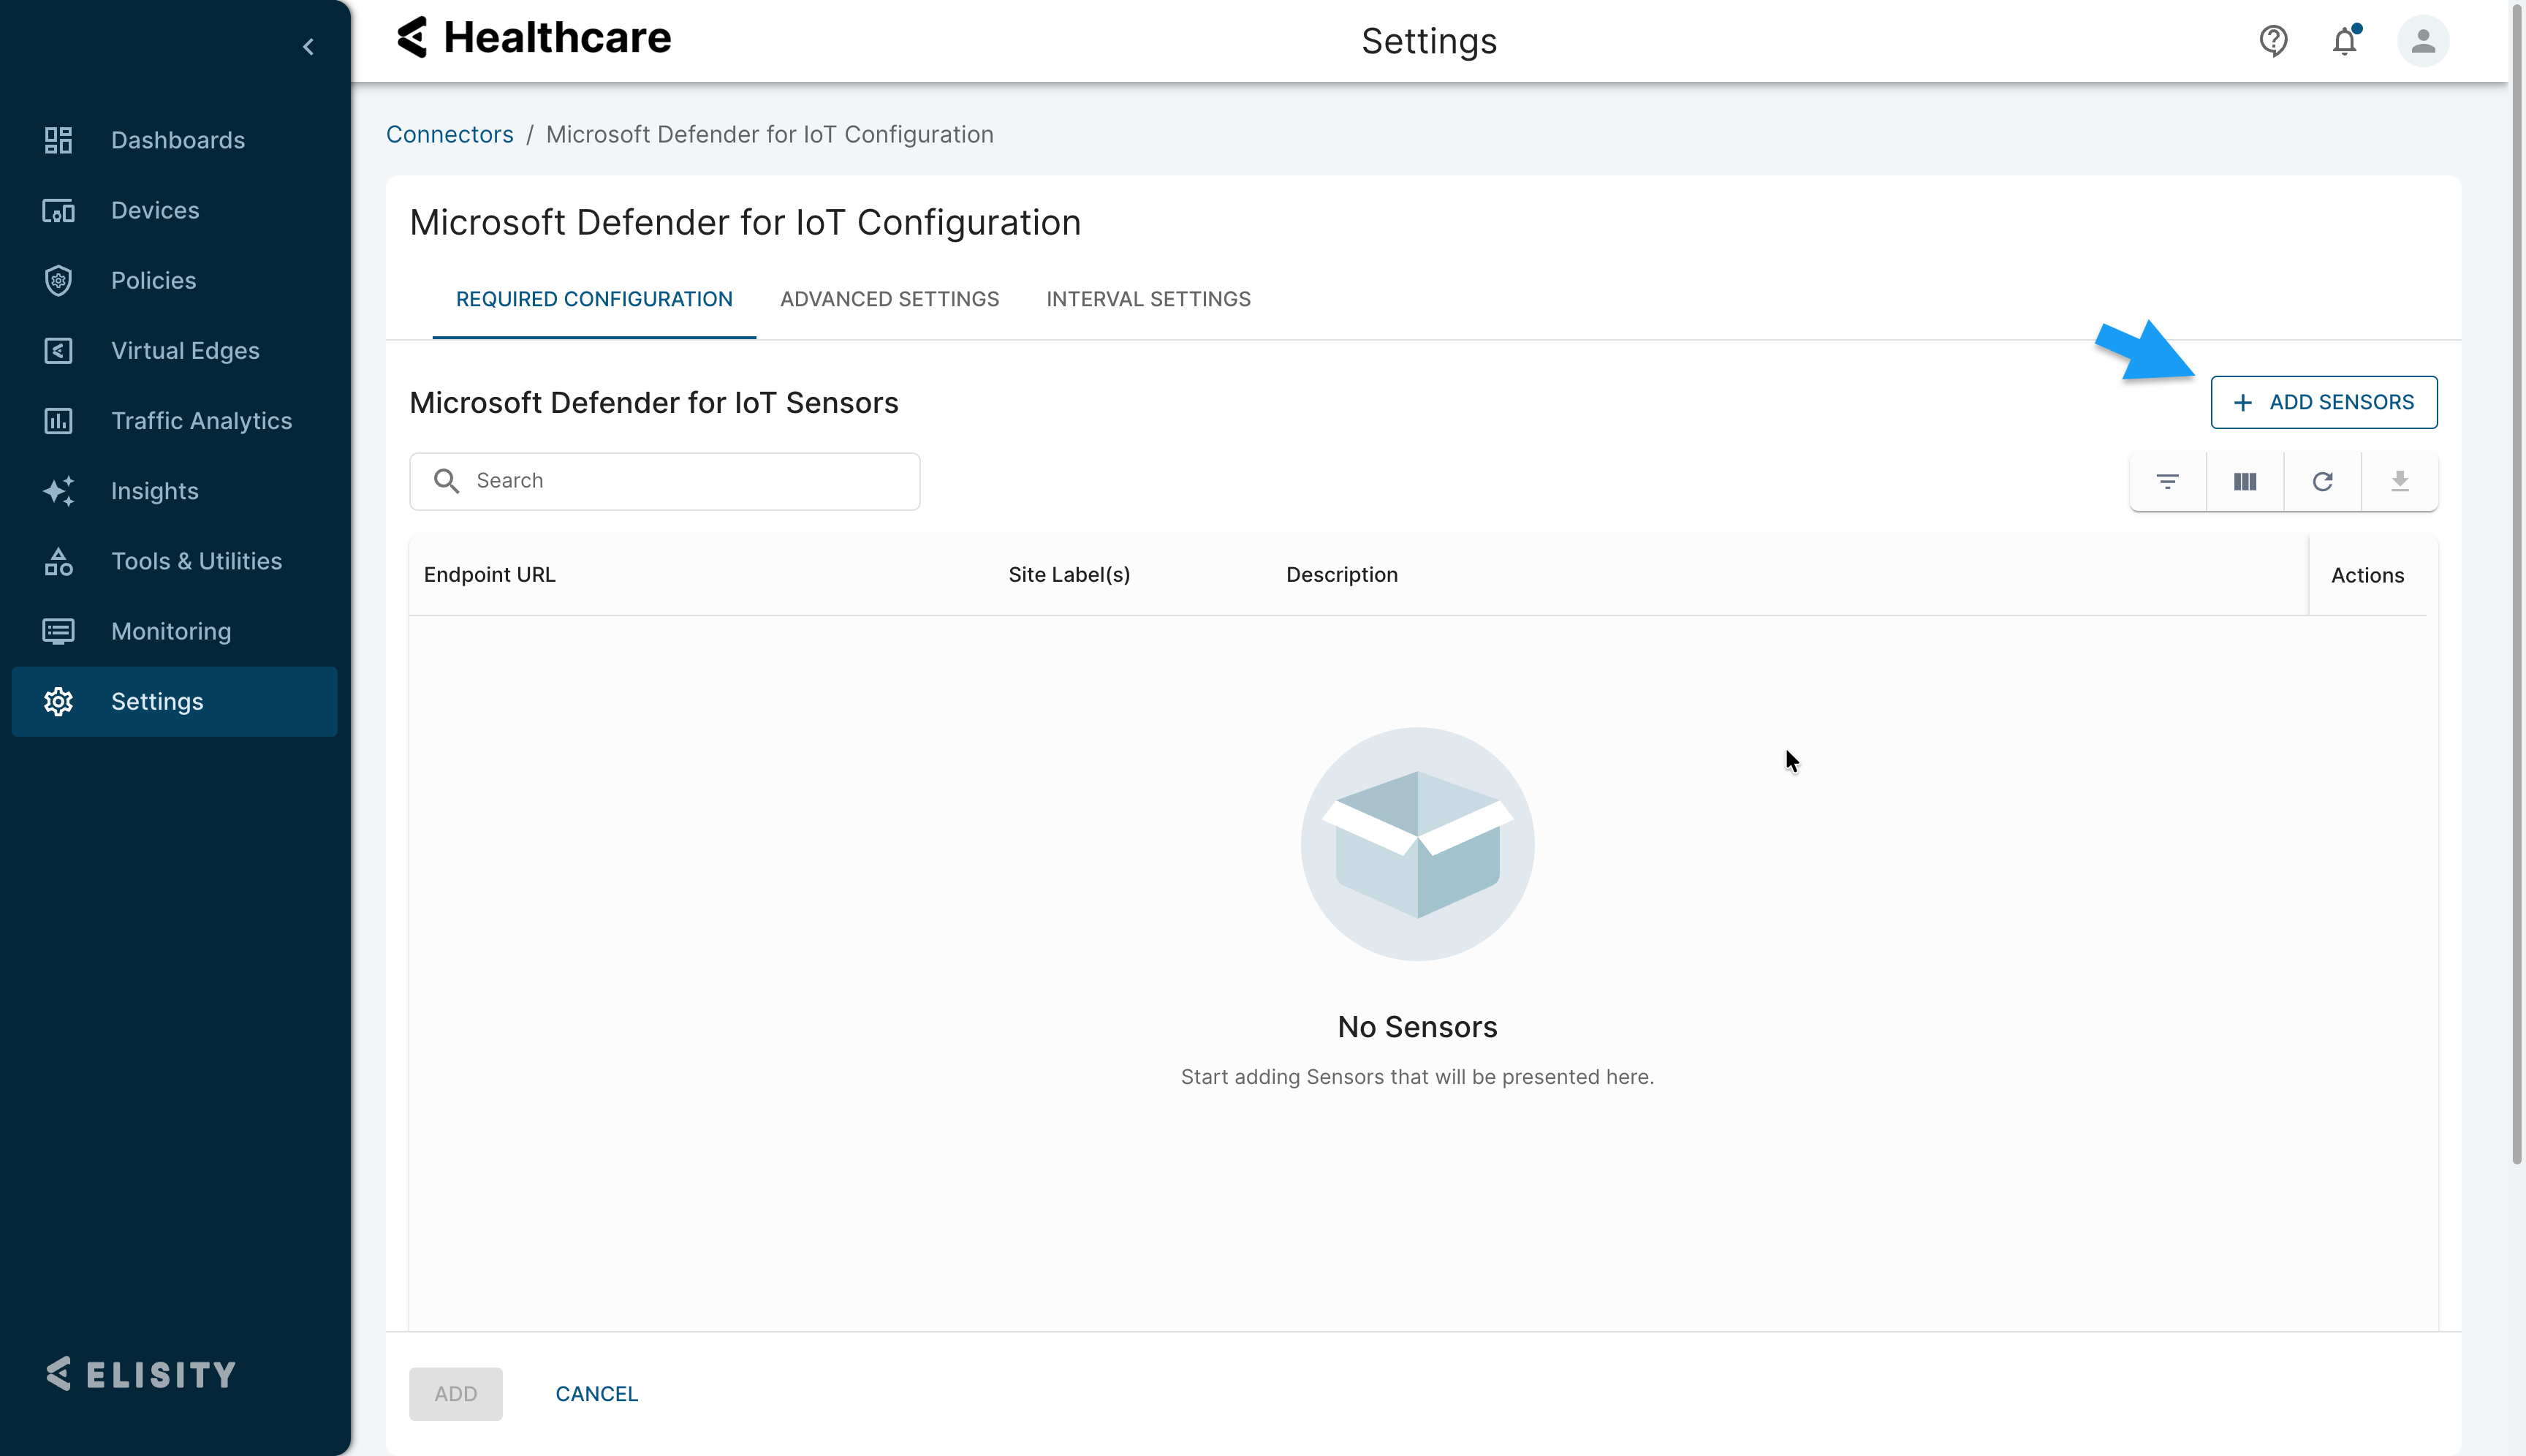
Task: Switch to the Advanced Settings tab
Action: pos(889,299)
